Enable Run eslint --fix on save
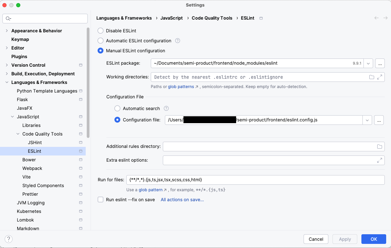 click(101, 200)
